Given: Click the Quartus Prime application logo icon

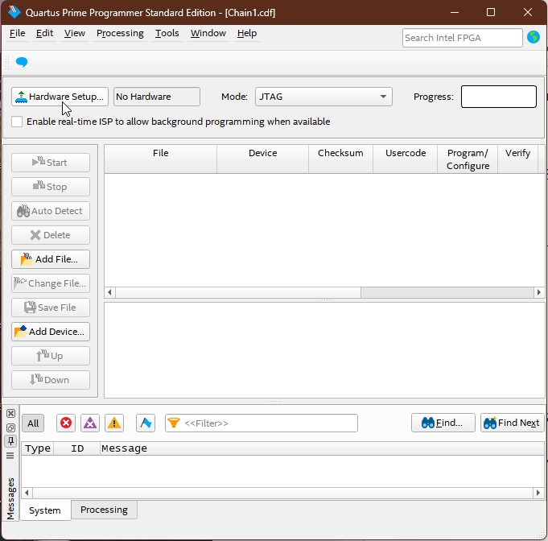Looking at the screenshot, I should coord(14,11).
